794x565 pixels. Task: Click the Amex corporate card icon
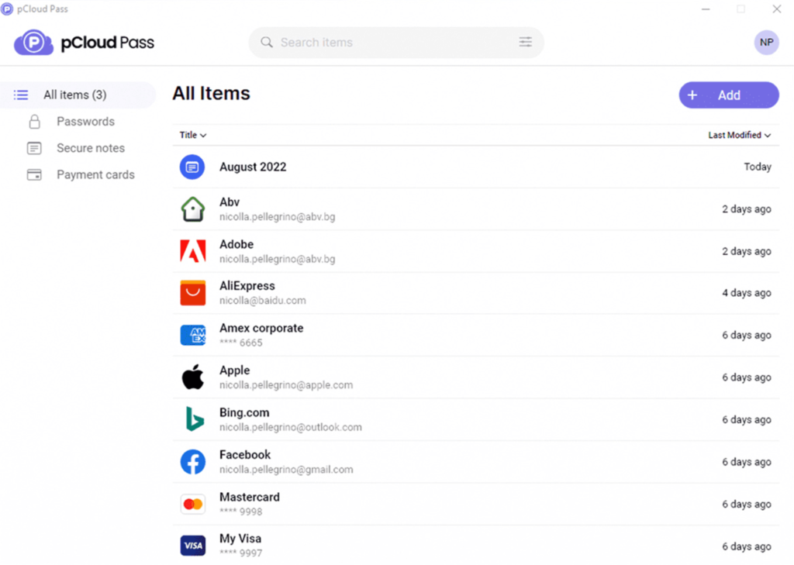click(x=192, y=335)
